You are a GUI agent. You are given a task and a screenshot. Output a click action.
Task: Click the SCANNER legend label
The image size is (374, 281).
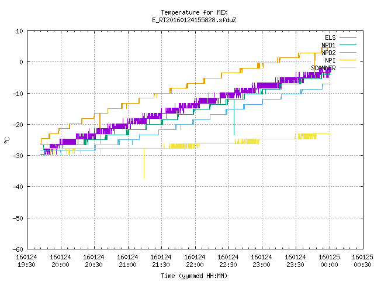click(x=323, y=68)
